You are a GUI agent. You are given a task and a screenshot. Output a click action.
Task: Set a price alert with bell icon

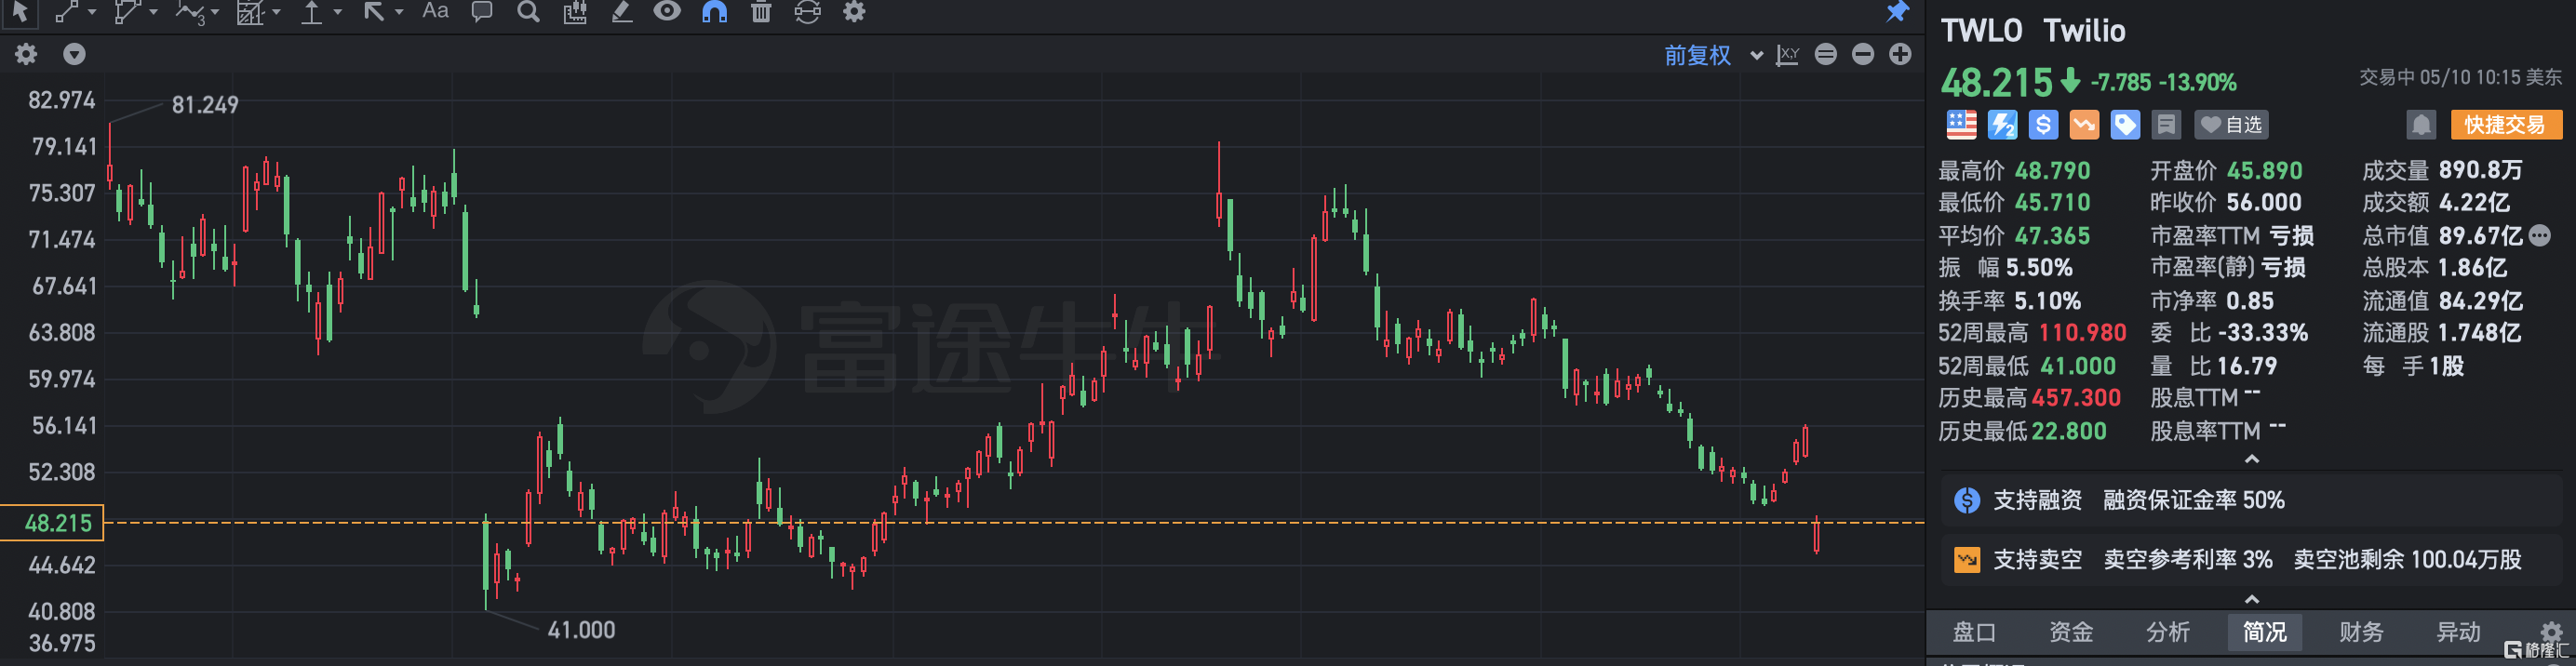2421,125
